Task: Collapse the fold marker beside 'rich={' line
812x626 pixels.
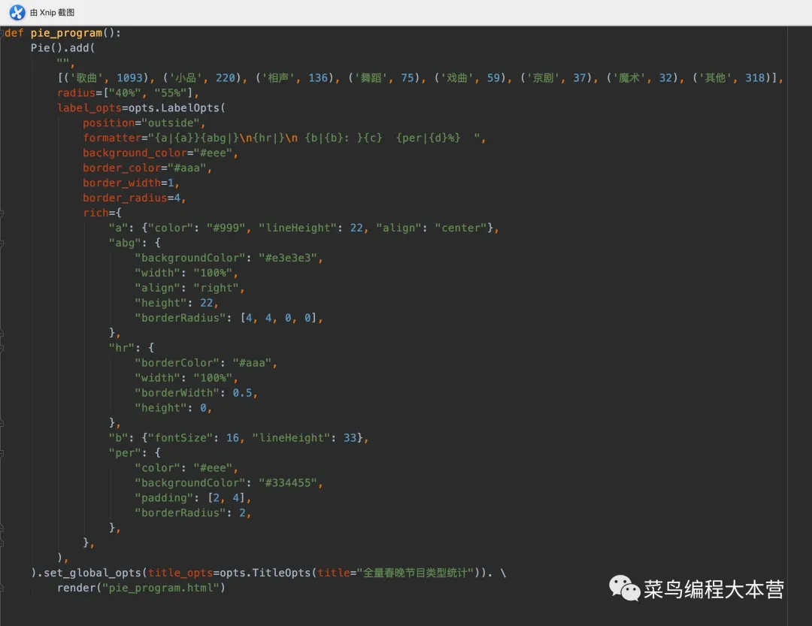Action: [2, 213]
